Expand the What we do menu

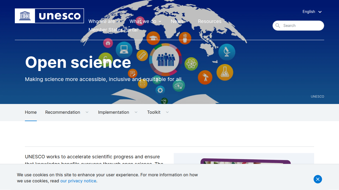point(145,21)
